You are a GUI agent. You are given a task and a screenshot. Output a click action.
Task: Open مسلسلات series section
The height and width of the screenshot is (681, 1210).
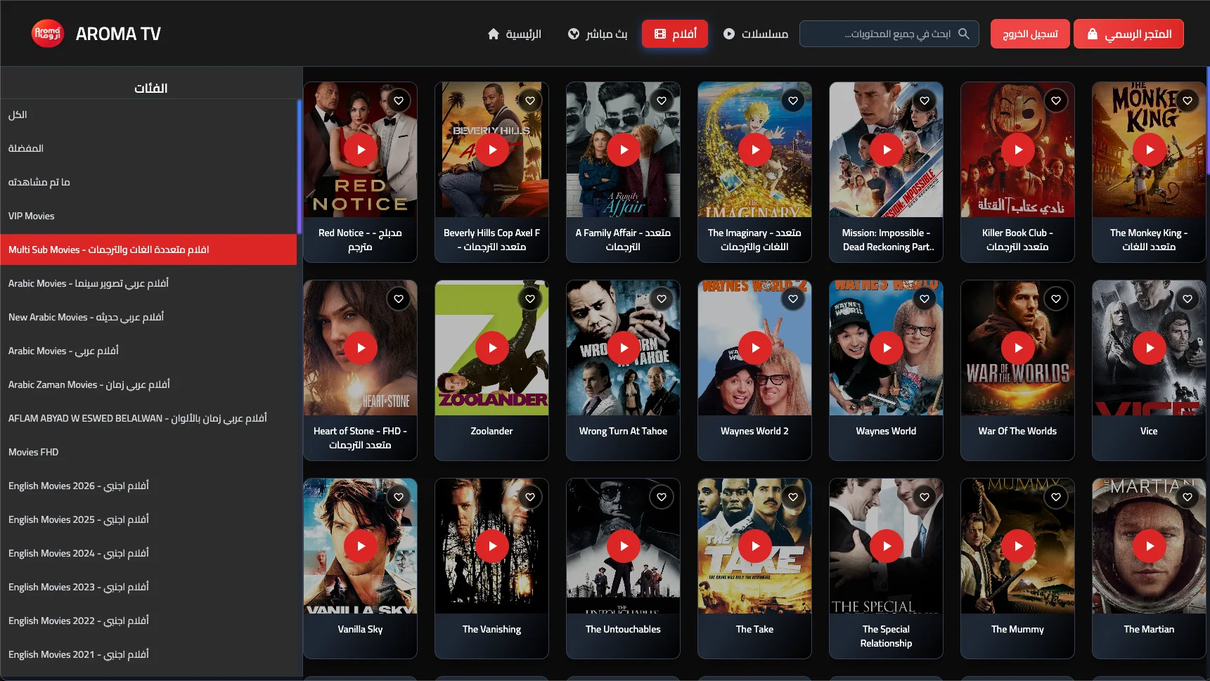(x=756, y=34)
